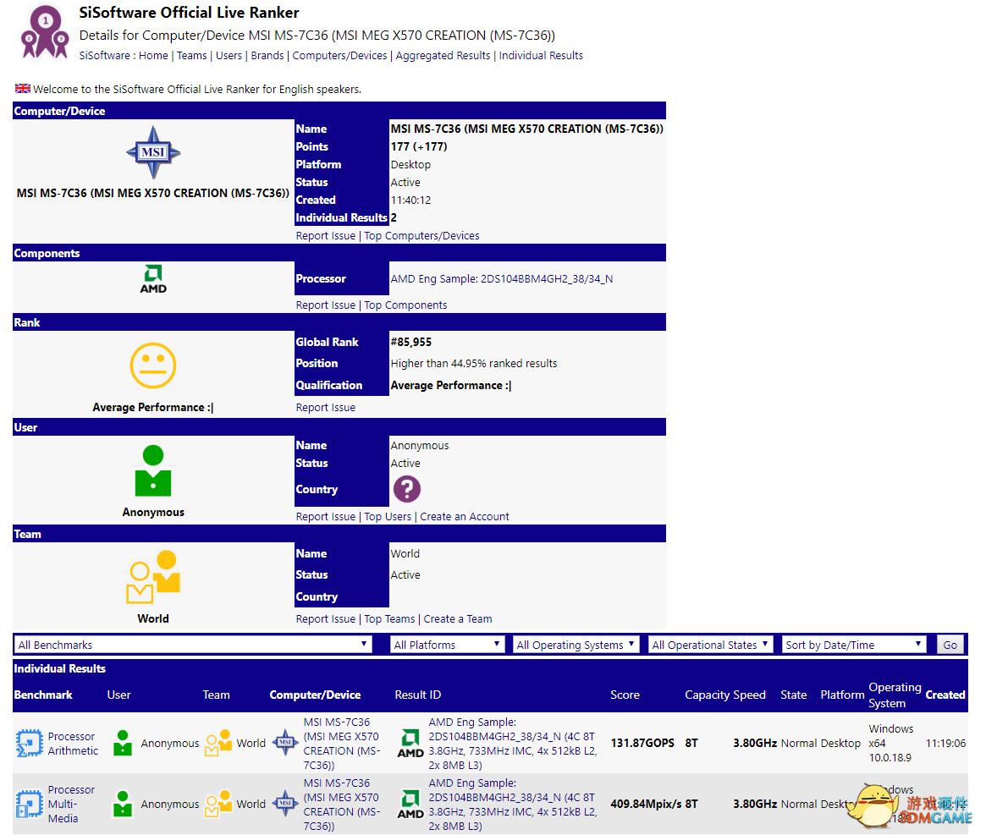
Task: Open the Result ID link in the Arithmetic row
Action: coord(513,743)
